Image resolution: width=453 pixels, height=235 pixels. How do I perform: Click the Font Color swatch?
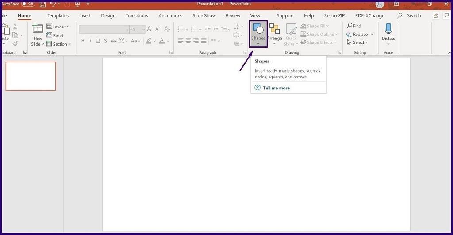[162, 41]
